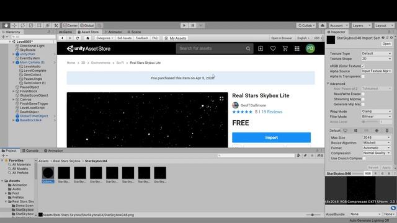This screenshot has height=223, width=397.
Task: Select standalone platform override tab icon
Action: pyautogui.click(x=346, y=131)
